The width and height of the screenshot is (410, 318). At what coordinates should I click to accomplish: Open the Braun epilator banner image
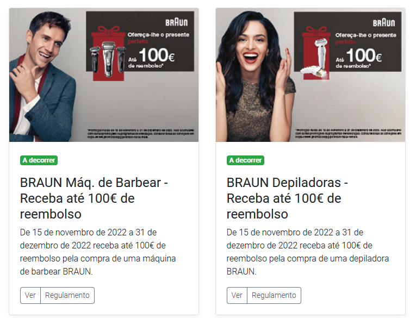(310, 75)
